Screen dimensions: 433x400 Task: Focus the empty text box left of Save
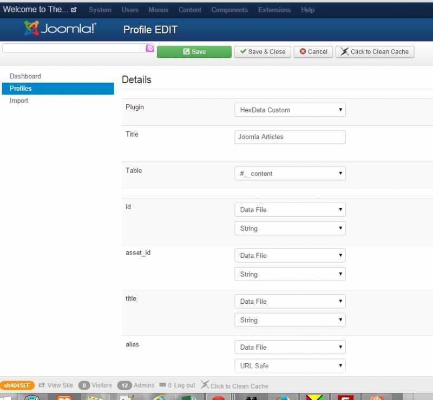pyautogui.click(x=74, y=48)
